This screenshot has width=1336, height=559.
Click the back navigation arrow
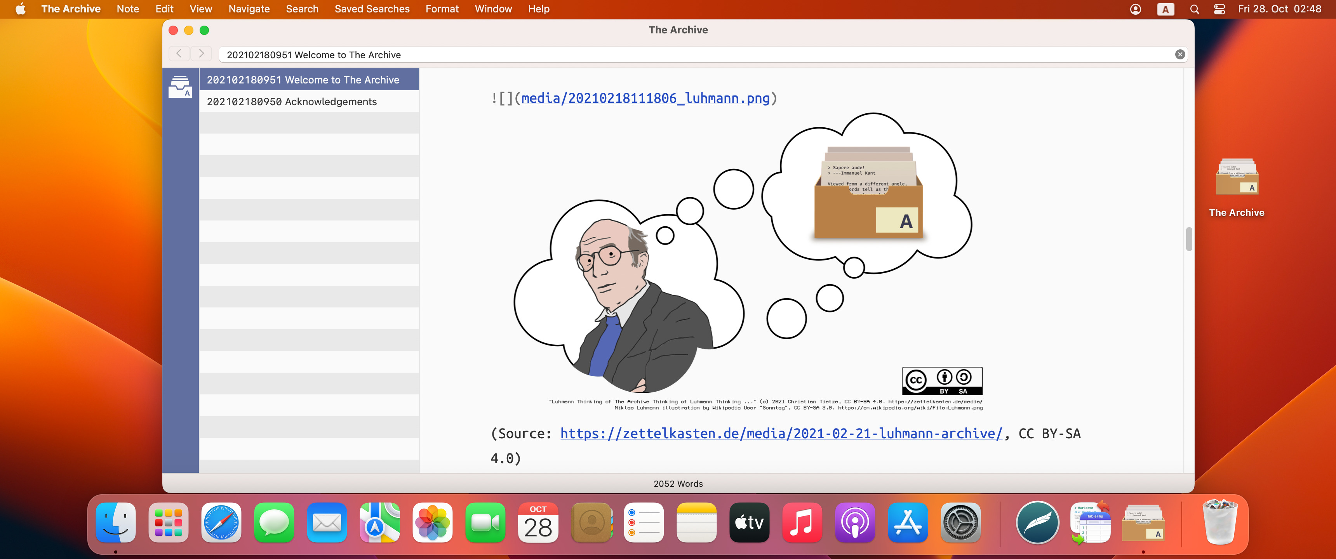(x=179, y=54)
